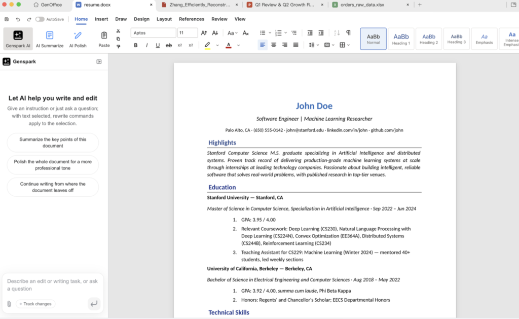This screenshot has height=319, width=519.
Task: Click Summarize the key points suggestion
Action: pyautogui.click(x=53, y=143)
